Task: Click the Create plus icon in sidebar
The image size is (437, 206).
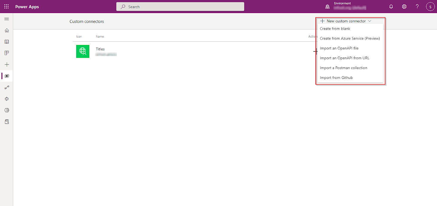Action: (x=7, y=65)
